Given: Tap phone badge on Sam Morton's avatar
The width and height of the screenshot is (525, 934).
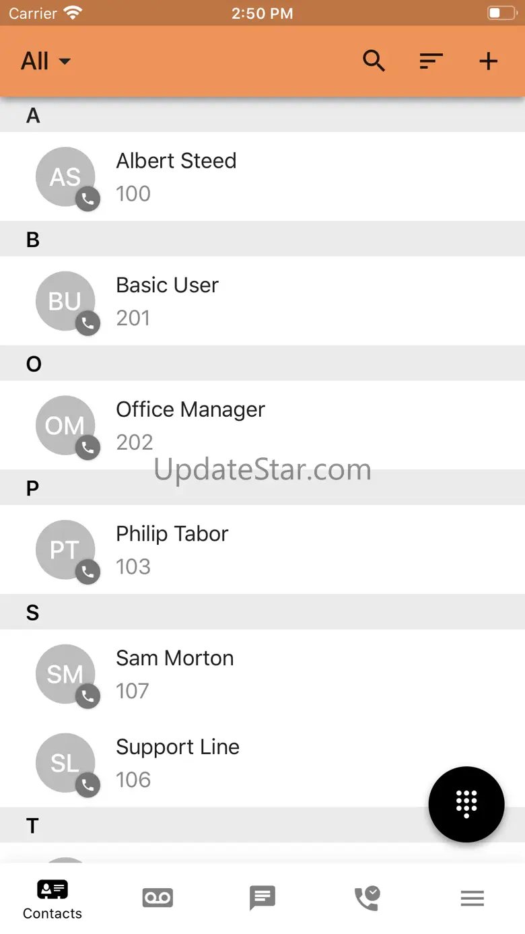Looking at the screenshot, I should tap(87, 696).
